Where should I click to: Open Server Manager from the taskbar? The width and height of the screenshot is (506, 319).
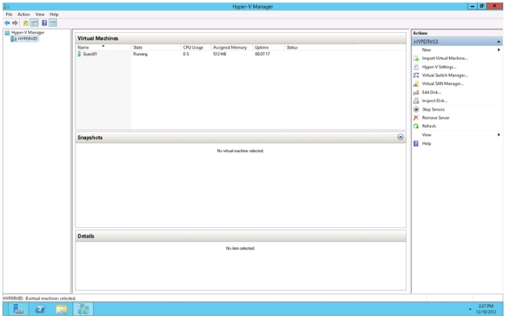click(x=19, y=309)
